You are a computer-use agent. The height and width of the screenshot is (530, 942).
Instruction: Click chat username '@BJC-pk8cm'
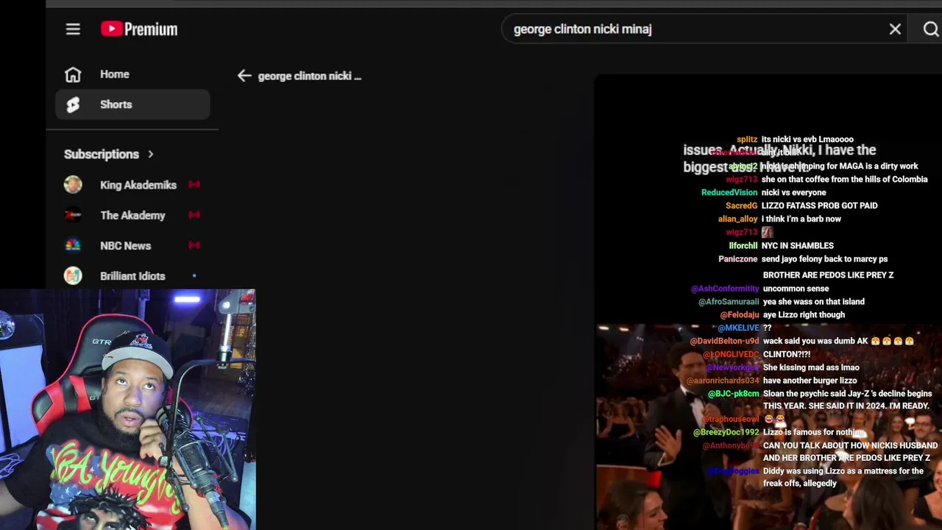734,394
